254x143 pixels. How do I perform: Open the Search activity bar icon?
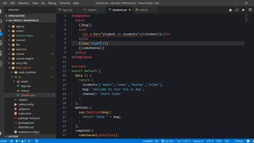coord(1,21)
